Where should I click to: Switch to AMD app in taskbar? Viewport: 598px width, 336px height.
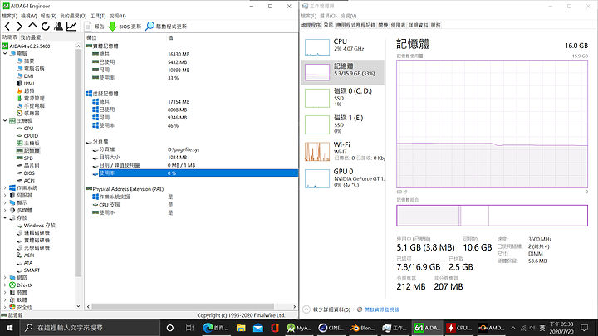pyautogui.click(x=491, y=328)
